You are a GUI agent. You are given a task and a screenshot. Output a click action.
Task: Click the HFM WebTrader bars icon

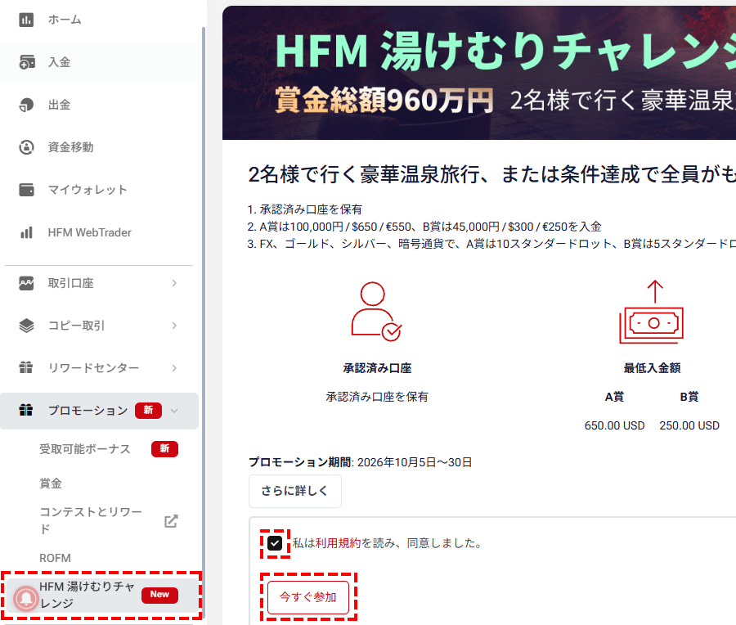coord(26,232)
